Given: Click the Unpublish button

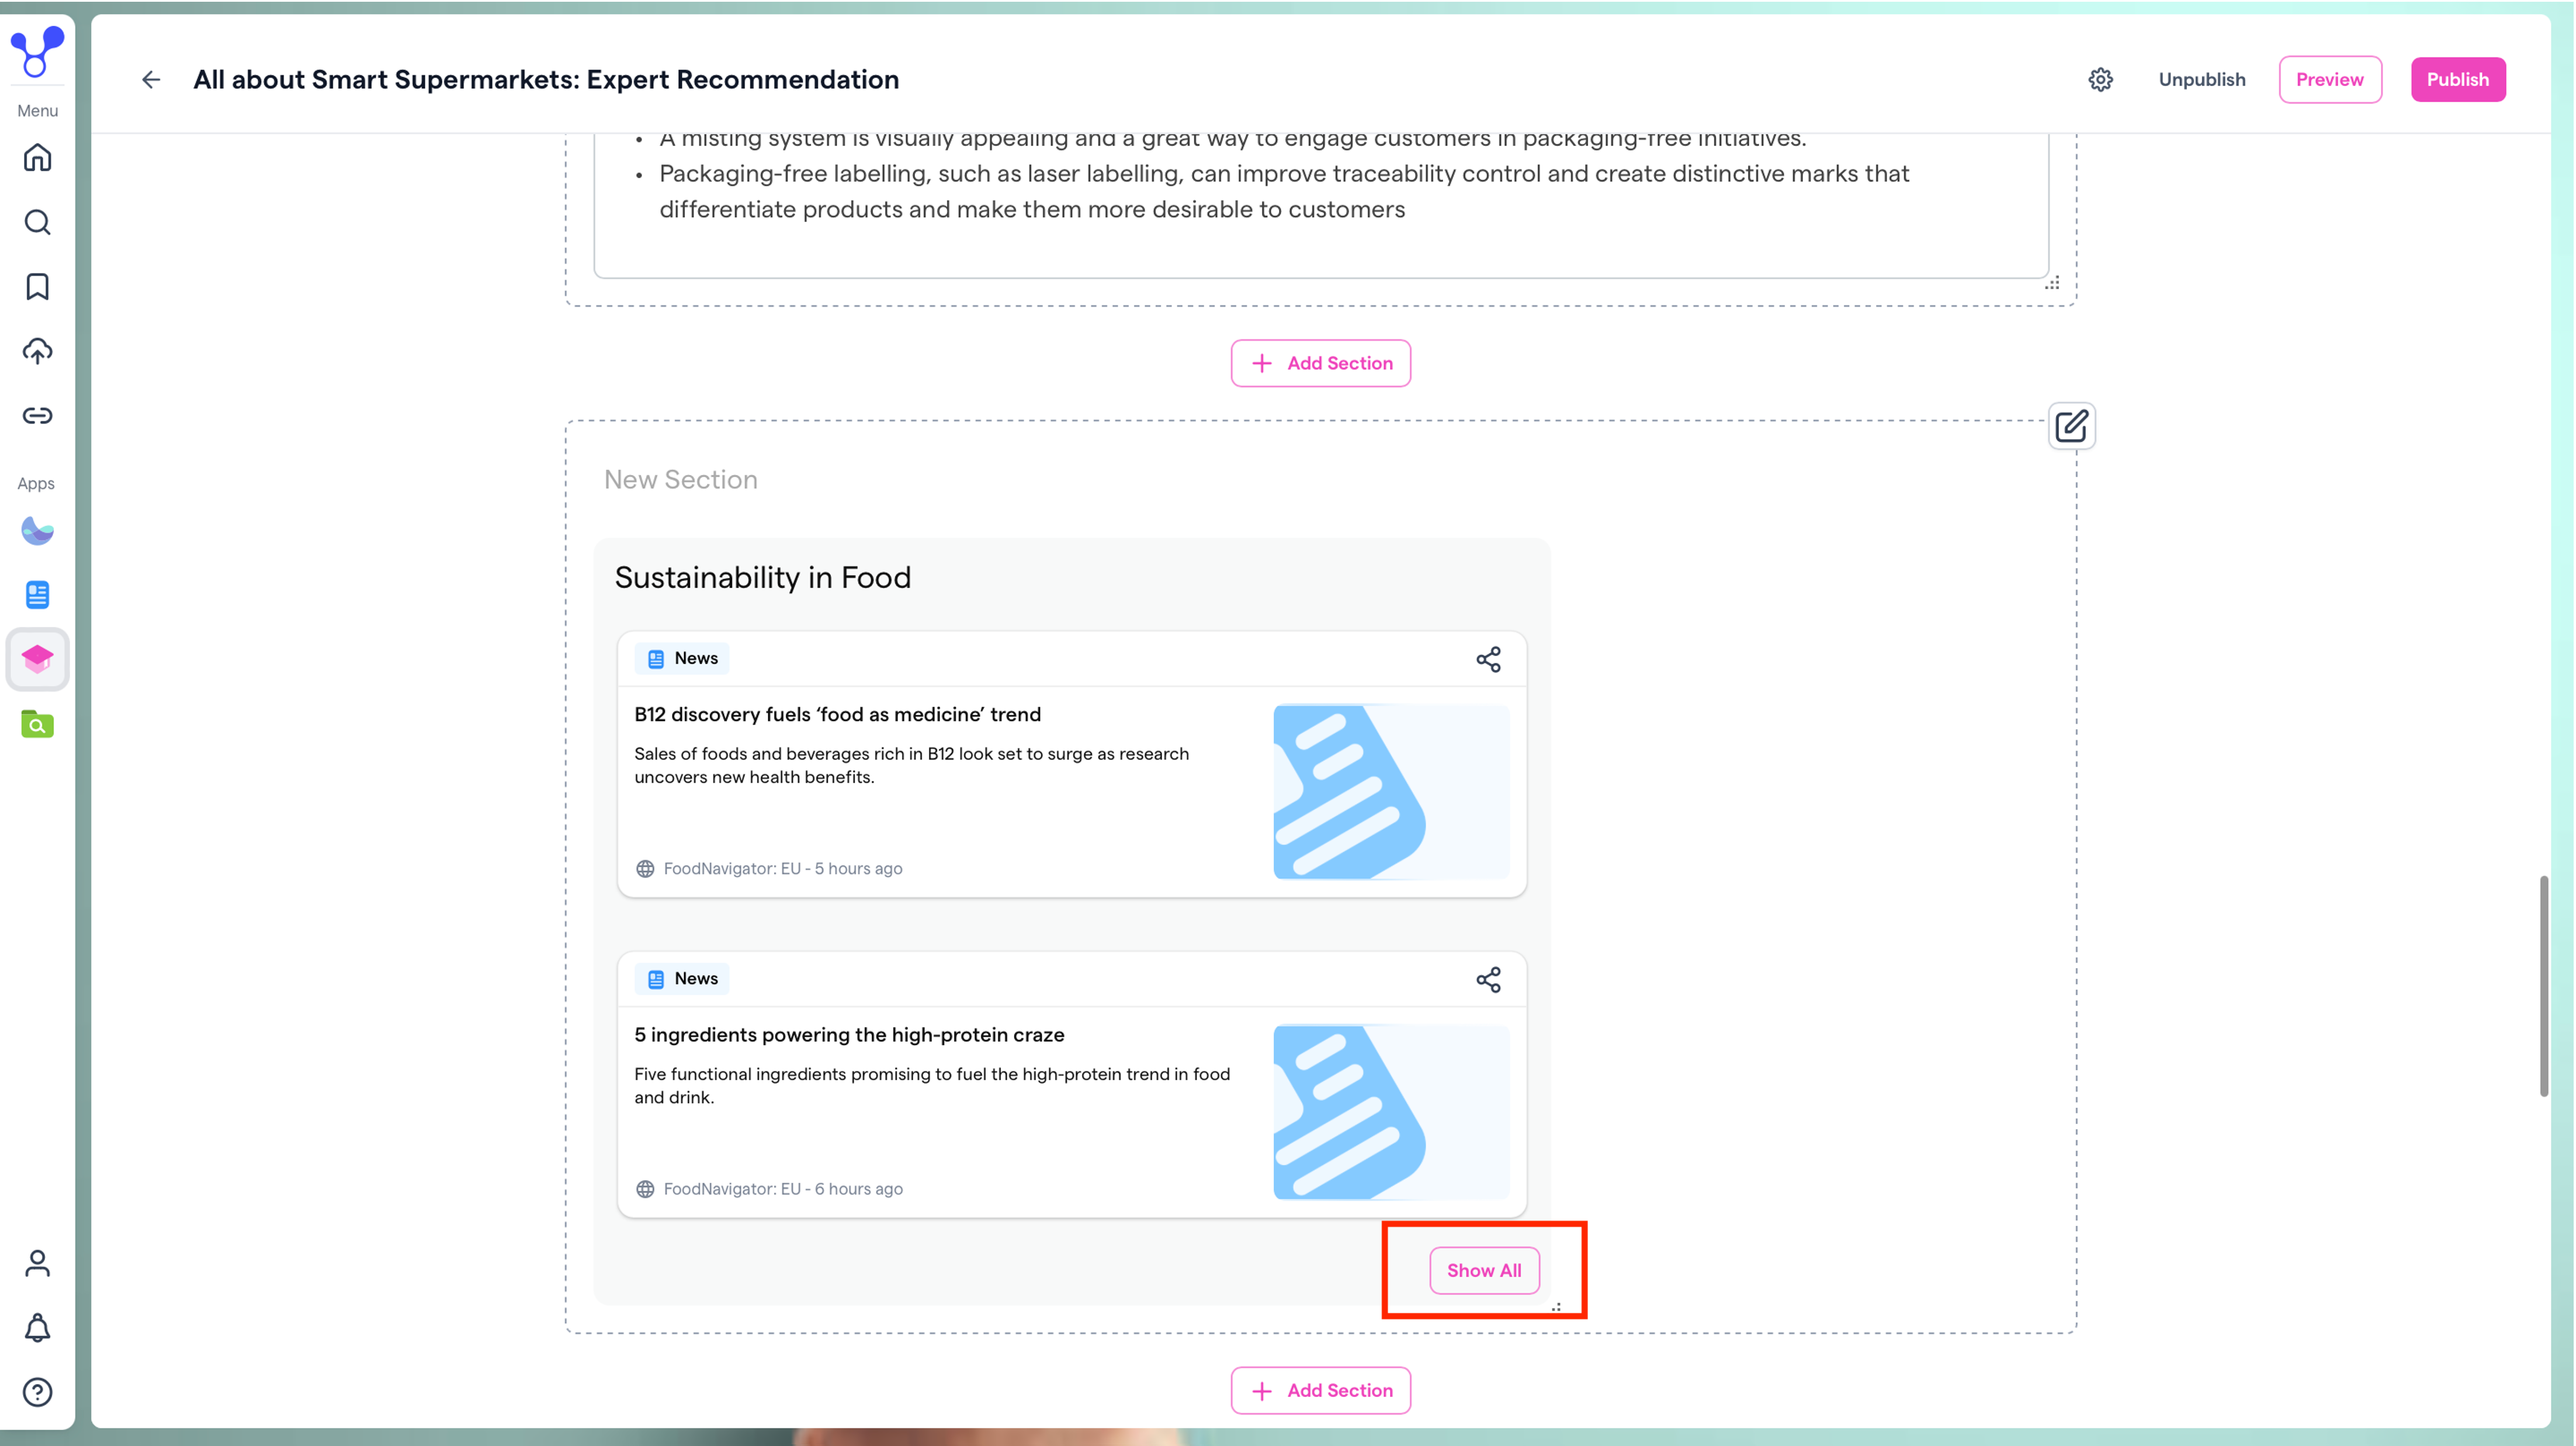Looking at the screenshot, I should click(2201, 80).
